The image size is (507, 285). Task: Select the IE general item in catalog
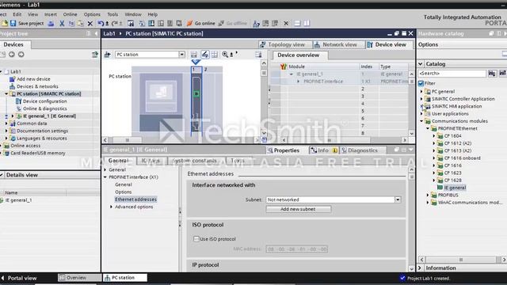point(455,188)
